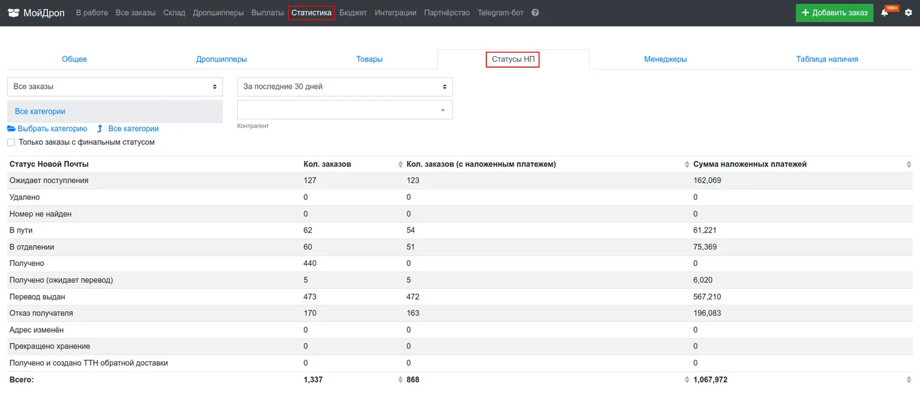Toggle Только заказы с финальным статусом checkbox
Image resolution: width=920 pixels, height=402 pixels.
click(11, 143)
